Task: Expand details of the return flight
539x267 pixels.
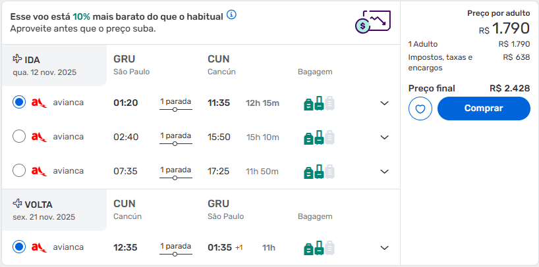Action: (x=385, y=248)
